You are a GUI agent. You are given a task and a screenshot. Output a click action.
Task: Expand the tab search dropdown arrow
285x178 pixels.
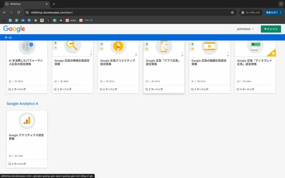pyautogui.click(x=281, y=4)
